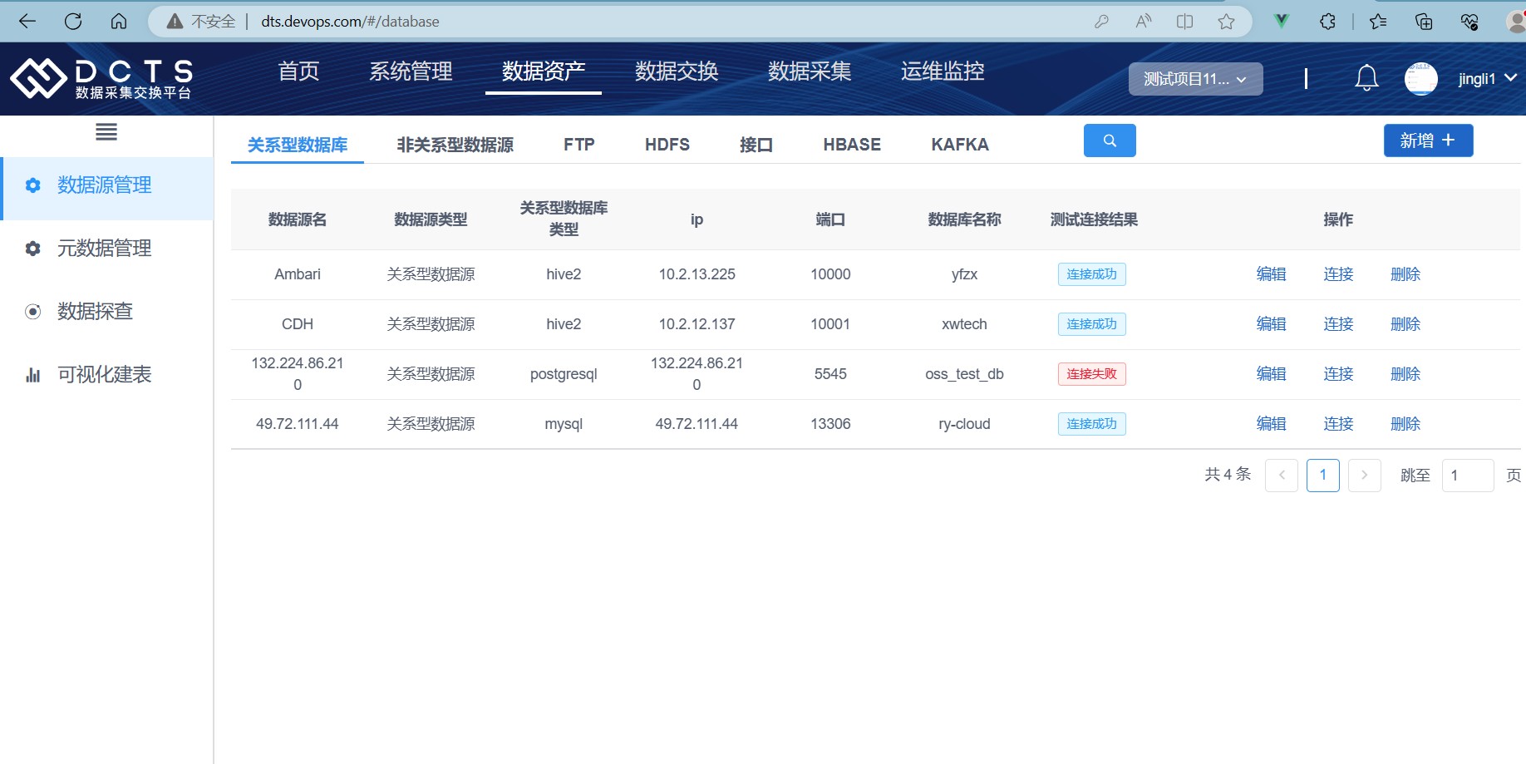Screen dimensions: 1526x764
Task: Click gear icon next to 元数据管理
Action: [33, 249]
